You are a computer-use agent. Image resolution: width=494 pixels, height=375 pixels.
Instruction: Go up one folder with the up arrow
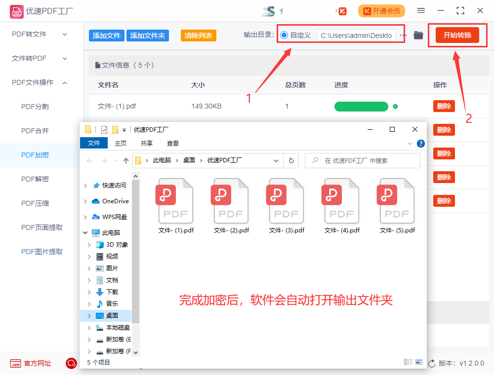coord(126,161)
